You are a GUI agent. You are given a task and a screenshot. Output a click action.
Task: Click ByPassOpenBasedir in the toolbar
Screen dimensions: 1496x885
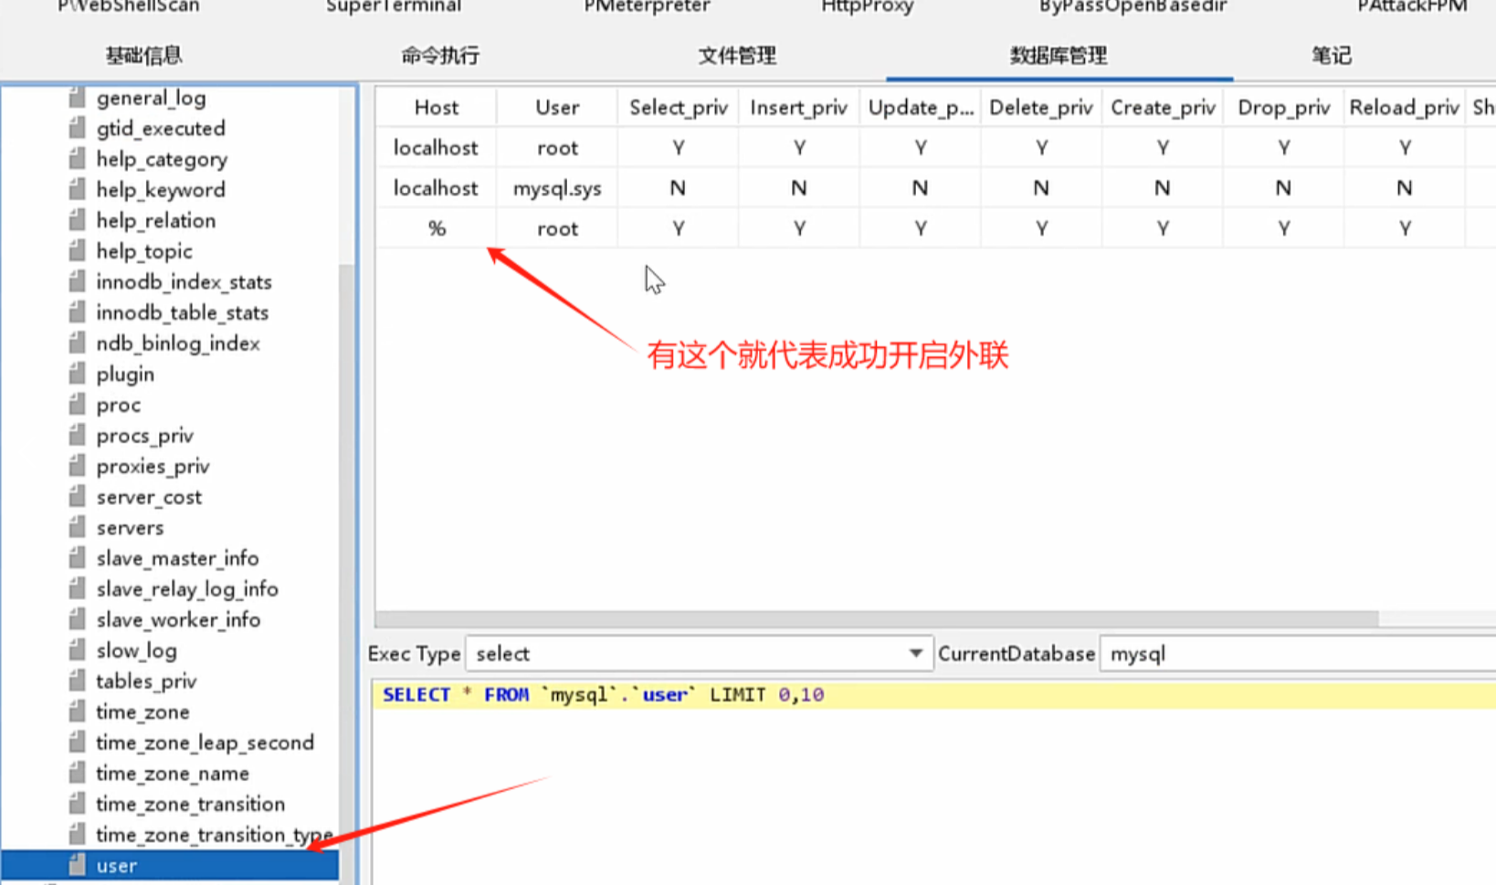click(x=1133, y=7)
